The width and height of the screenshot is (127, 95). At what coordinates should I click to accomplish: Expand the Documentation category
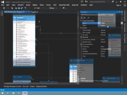tap(81, 44)
